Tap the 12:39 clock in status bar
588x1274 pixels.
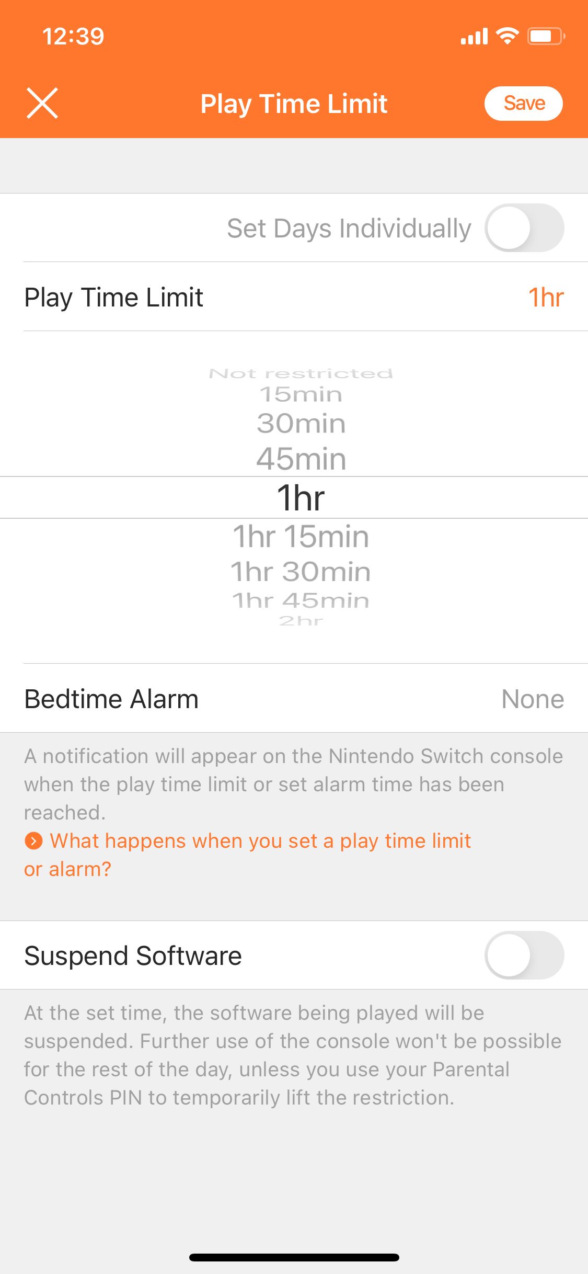[x=73, y=36]
